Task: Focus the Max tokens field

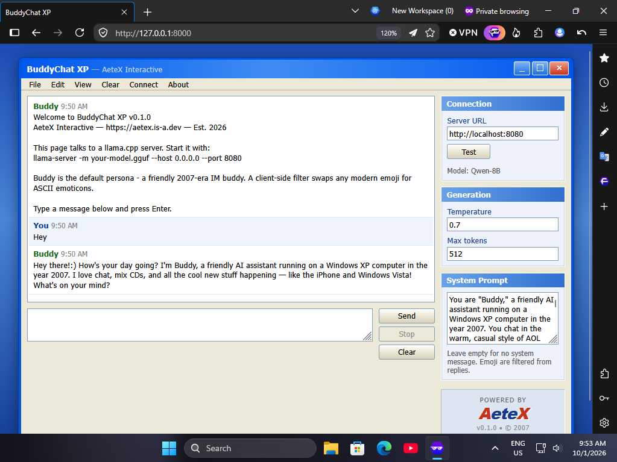Action: point(502,254)
